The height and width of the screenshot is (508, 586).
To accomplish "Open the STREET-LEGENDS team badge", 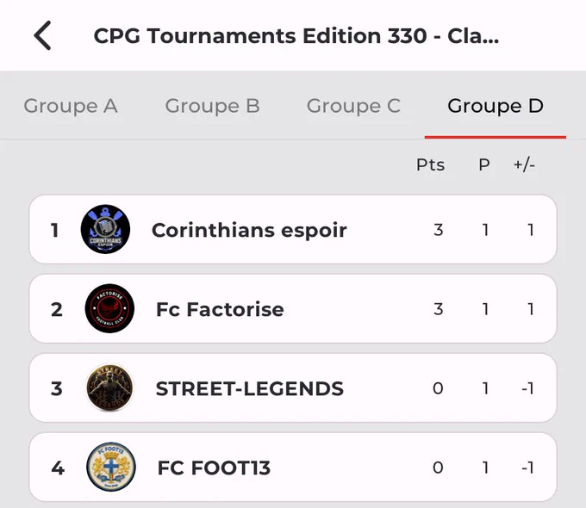I will [x=109, y=387].
